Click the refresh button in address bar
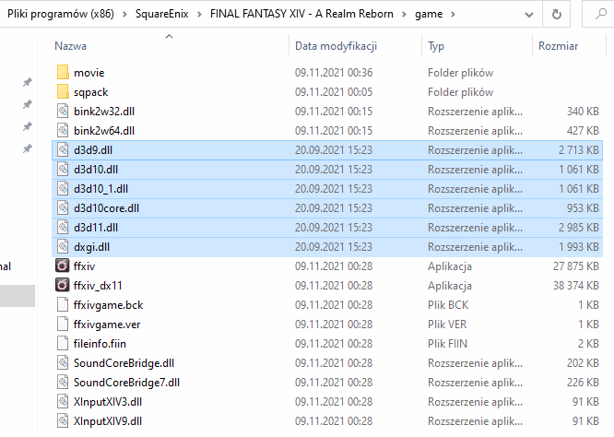614x437 pixels. coord(556,14)
